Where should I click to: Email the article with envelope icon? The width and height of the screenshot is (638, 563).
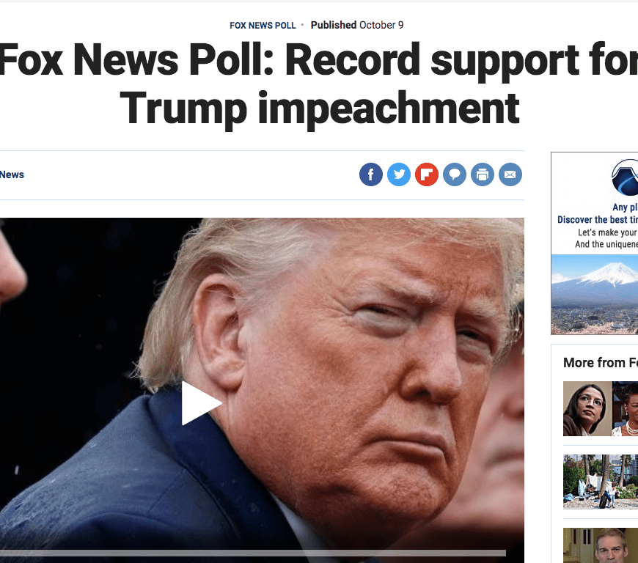point(510,174)
